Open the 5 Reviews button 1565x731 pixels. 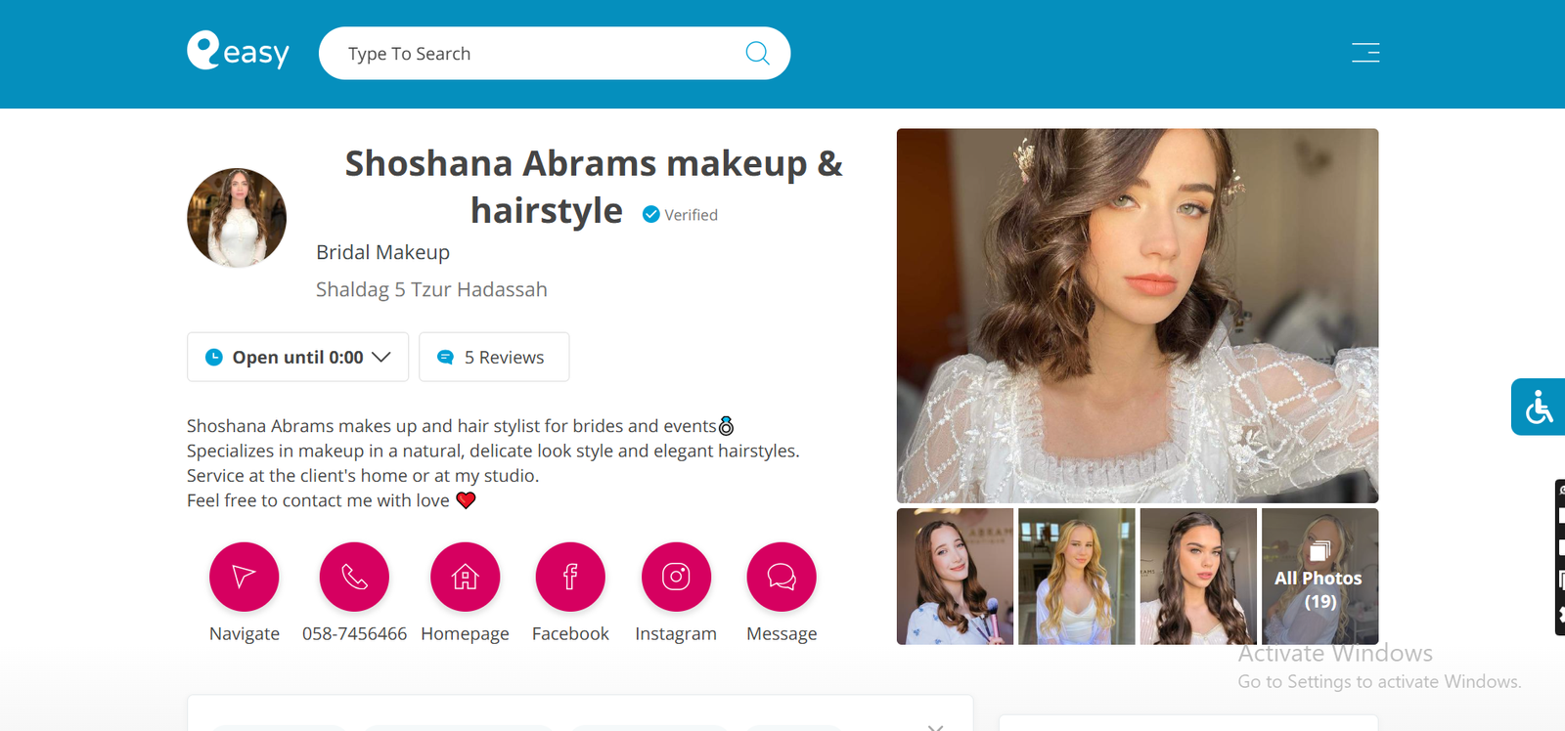click(494, 357)
